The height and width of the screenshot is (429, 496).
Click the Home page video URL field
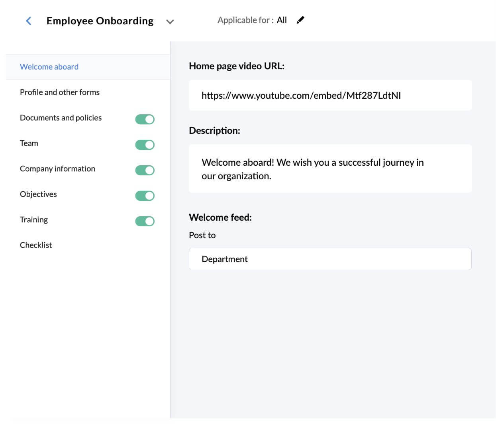(330, 95)
